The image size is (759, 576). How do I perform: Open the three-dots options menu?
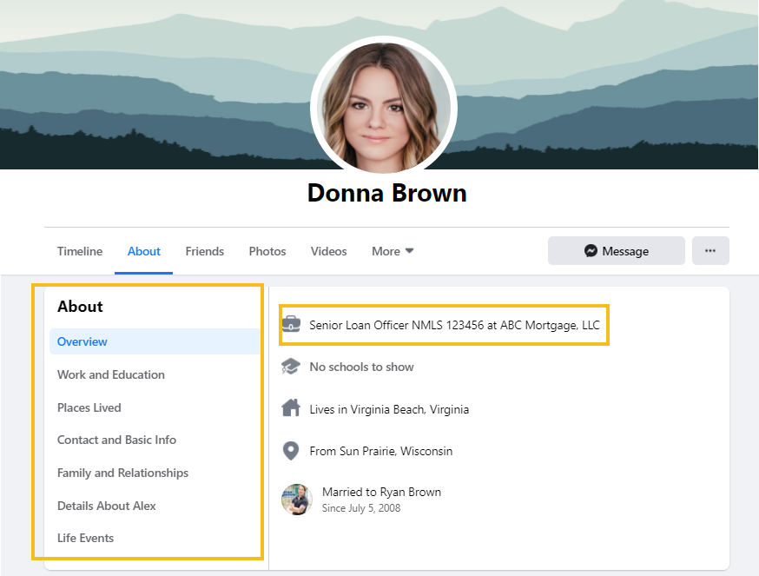[710, 250]
